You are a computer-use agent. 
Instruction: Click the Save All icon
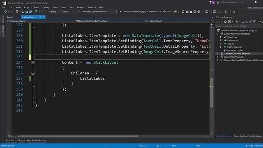(x=30, y=12)
